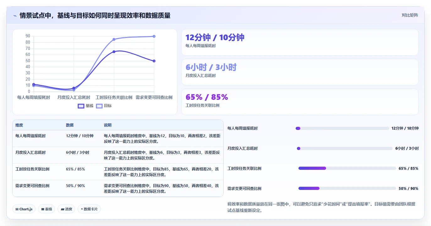This screenshot has width=431, height=226.
Task: Click the 说明 column header
Action: 108,125
